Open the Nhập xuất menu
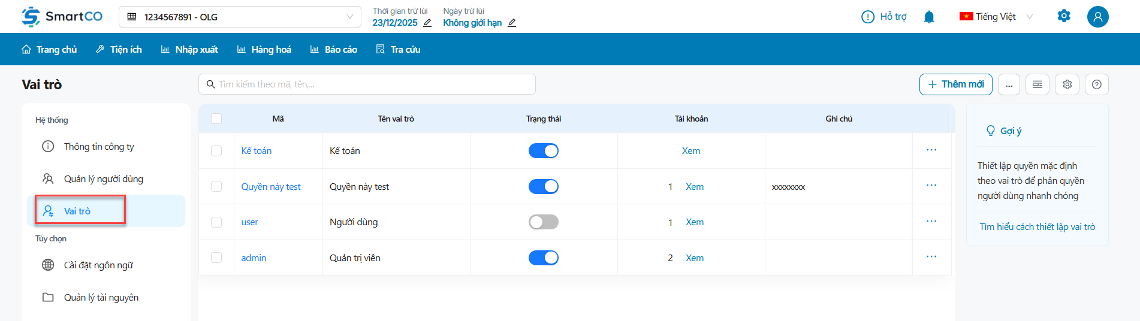 189,49
